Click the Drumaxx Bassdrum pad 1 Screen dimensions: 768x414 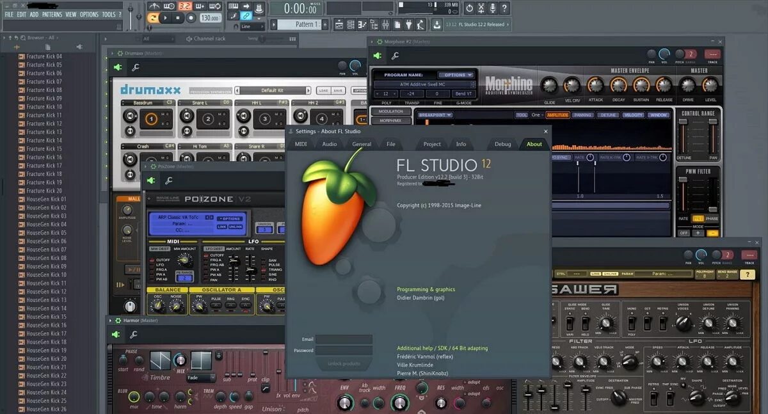pyautogui.click(x=151, y=119)
